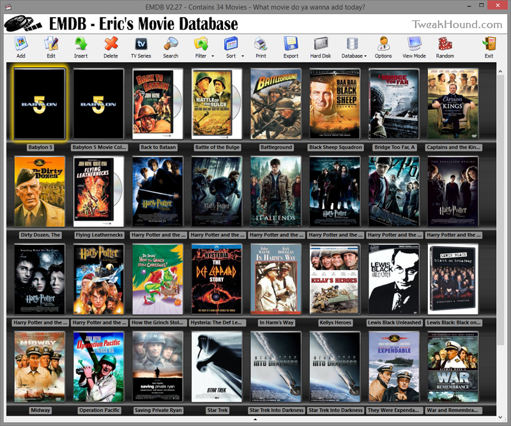Click the Print icon

pyautogui.click(x=261, y=43)
